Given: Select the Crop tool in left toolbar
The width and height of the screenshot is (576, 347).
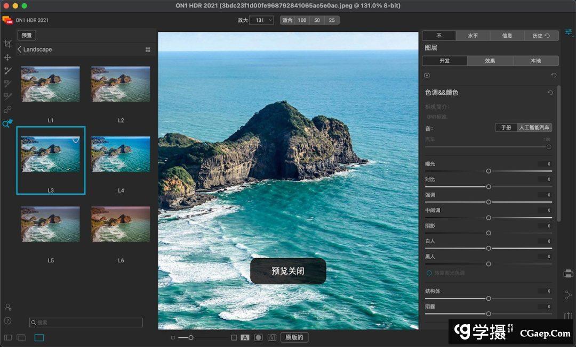Looking at the screenshot, I should [7, 44].
